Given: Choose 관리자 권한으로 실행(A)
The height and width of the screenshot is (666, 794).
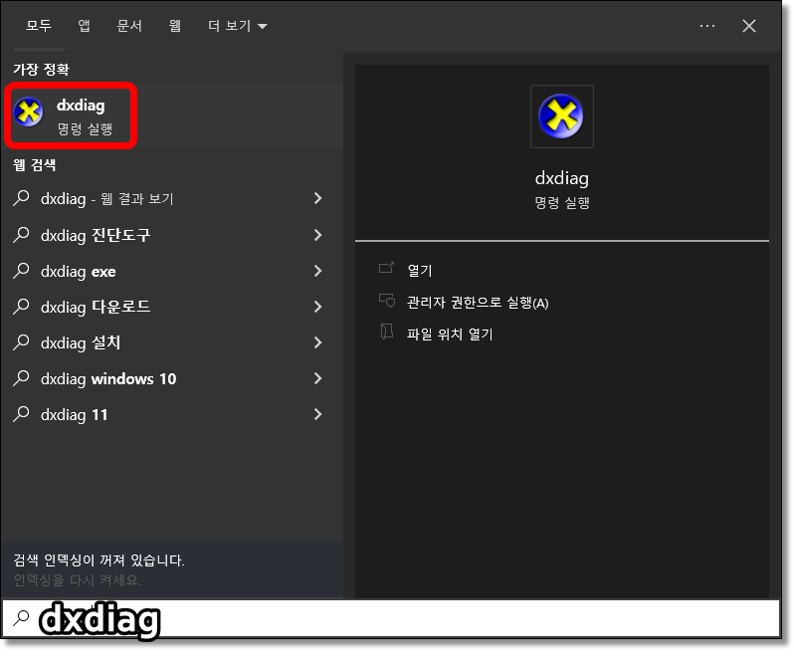Looking at the screenshot, I should [x=478, y=303].
